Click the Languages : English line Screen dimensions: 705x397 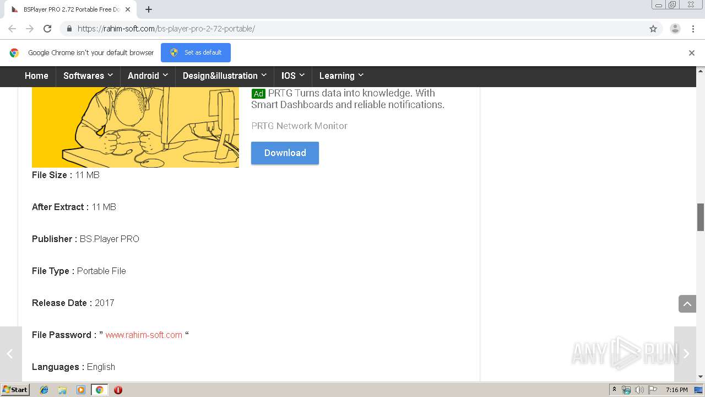pos(73,367)
